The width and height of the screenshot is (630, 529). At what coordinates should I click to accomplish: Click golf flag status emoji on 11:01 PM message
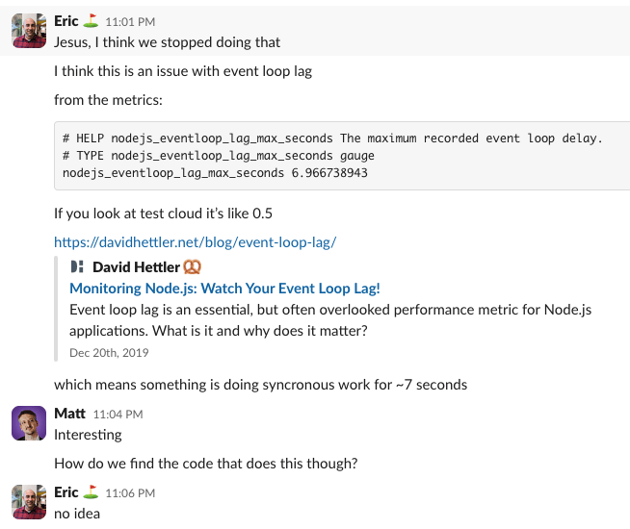point(91,22)
